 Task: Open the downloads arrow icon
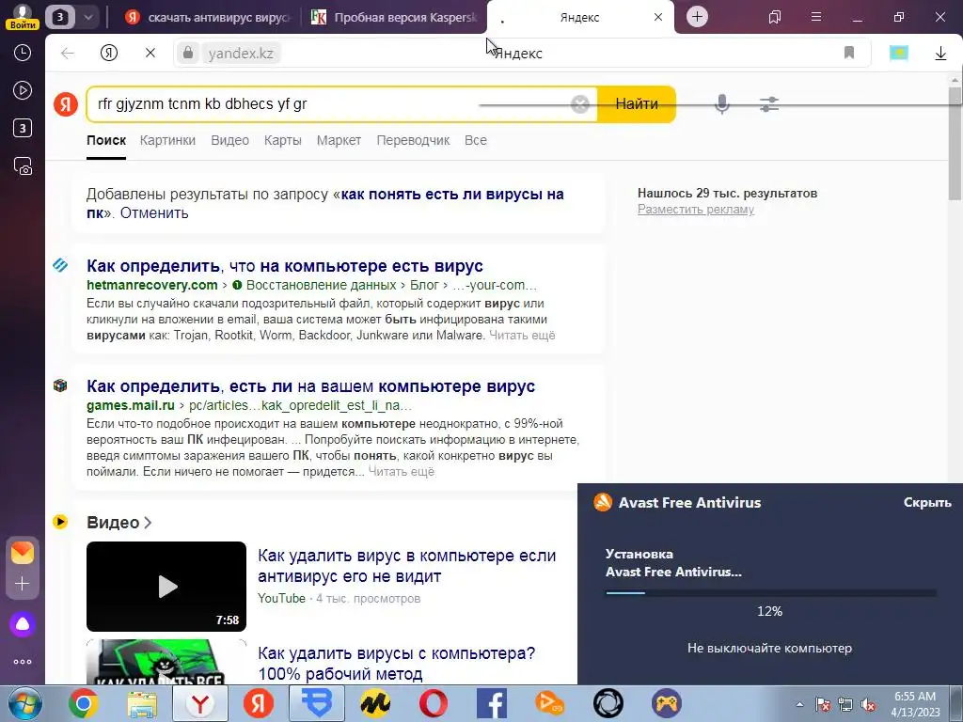[x=940, y=54]
